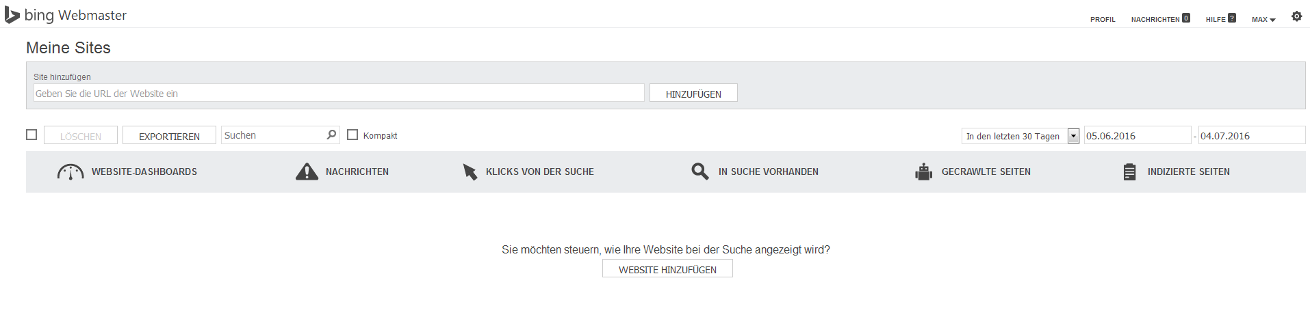1310x317 pixels.
Task: Click the EXPORTIEREN button
Action: coord(169,135)
